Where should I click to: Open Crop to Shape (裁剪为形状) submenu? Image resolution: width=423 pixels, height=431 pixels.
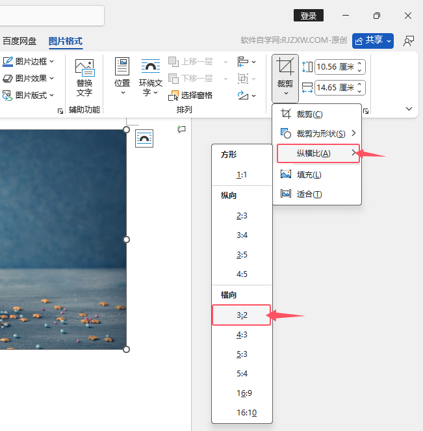[x=316, y=133]
